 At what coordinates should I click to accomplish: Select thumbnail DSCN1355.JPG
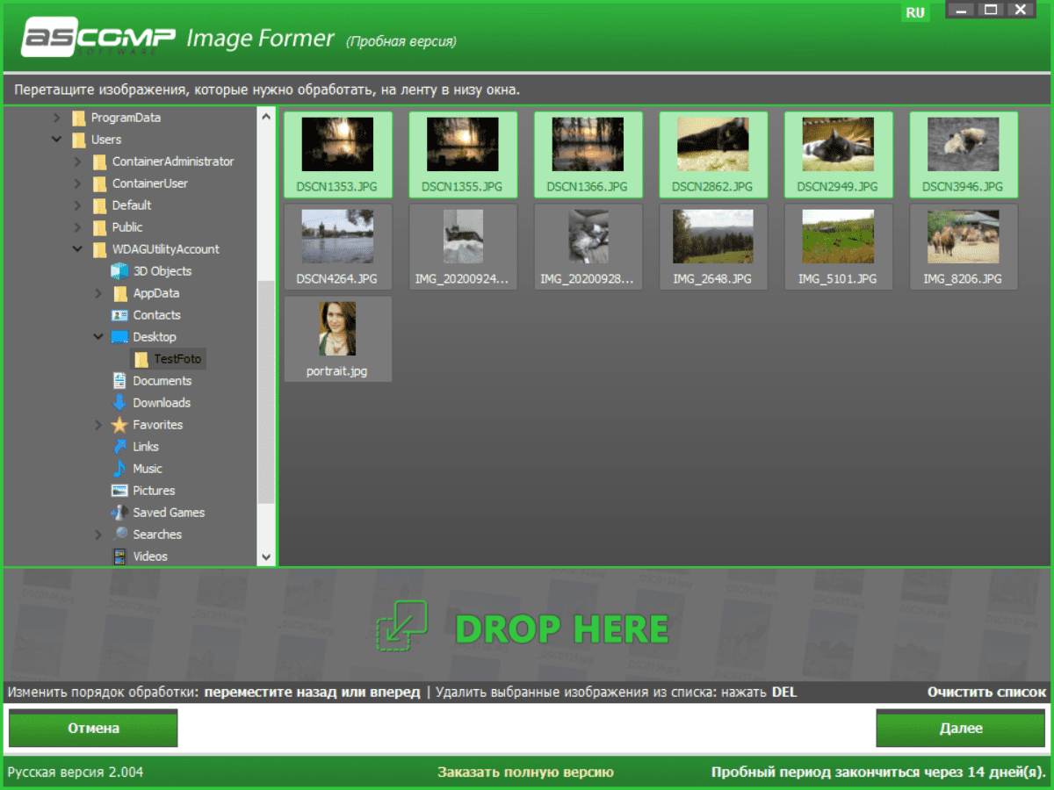pos(463,154)
